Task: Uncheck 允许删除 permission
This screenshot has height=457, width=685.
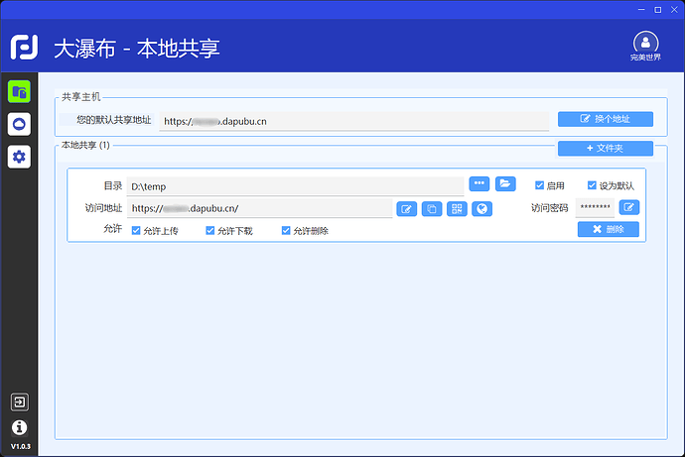Action: point(286,230)
